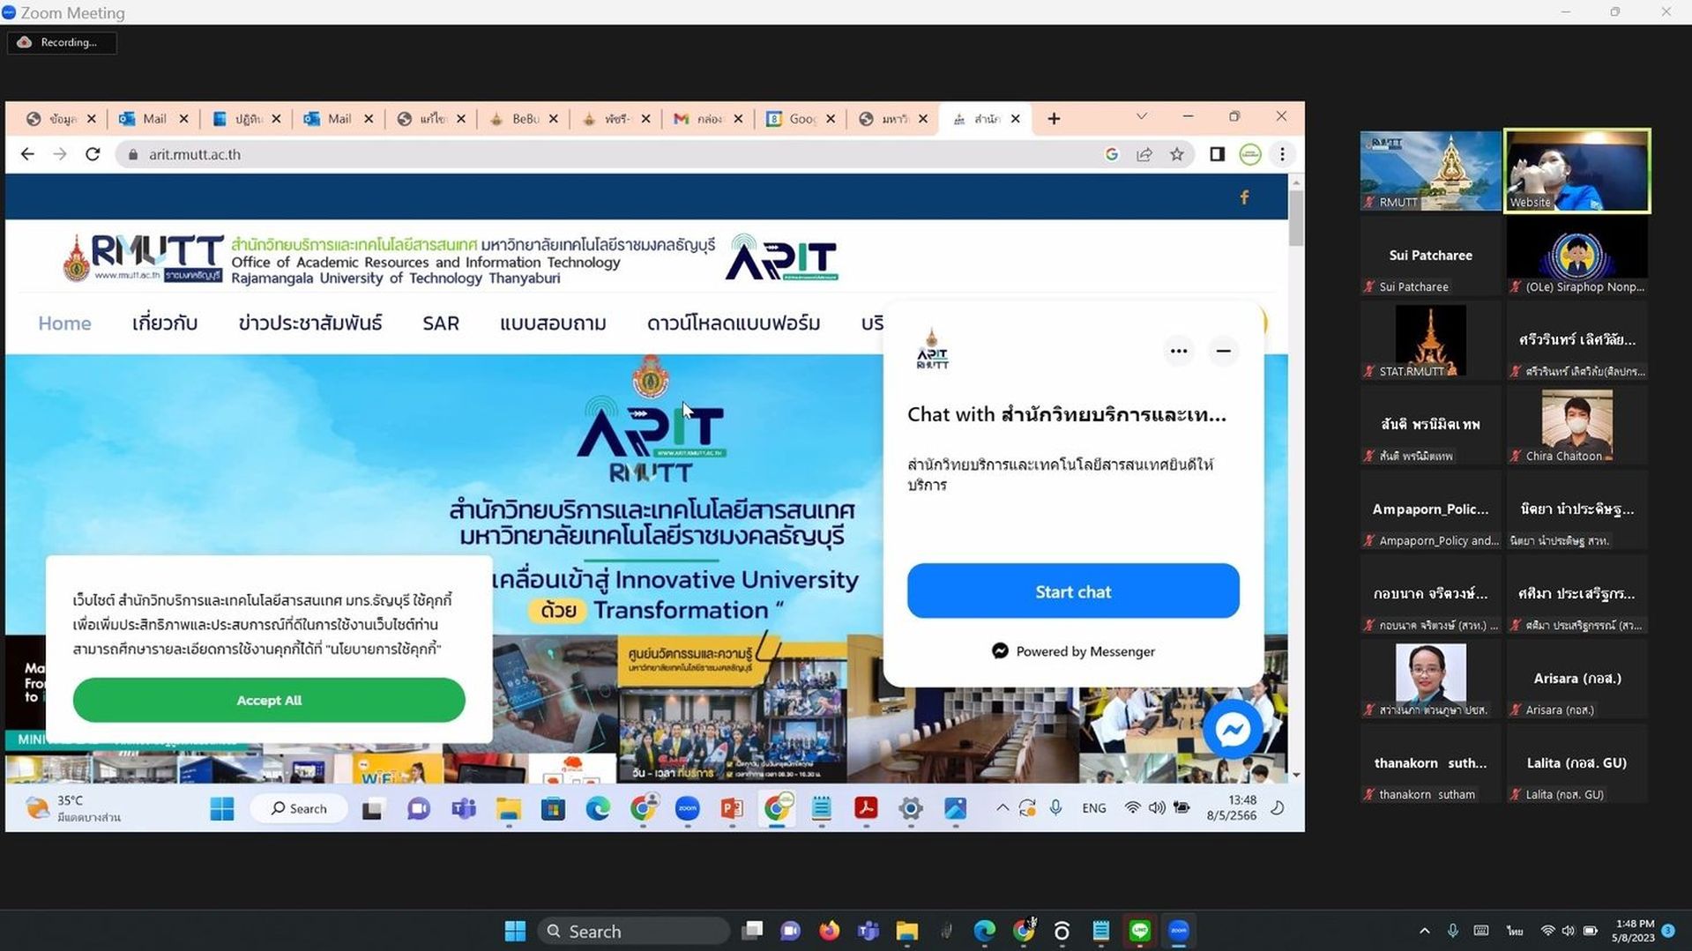Click the weather widget showing 35°C
Screen dimensions: 1692x951
pyautogui.click(x=74, y=809)
